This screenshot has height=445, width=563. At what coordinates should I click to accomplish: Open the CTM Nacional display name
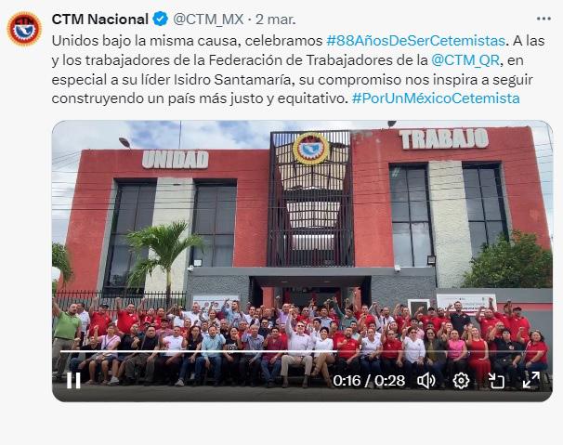tap(99, 19)
